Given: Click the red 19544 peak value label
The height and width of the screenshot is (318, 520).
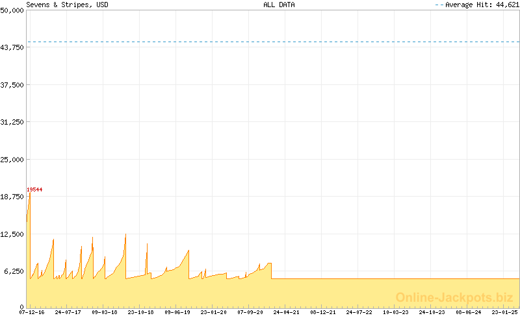Looking at the screenshot, I should (34, 190).
